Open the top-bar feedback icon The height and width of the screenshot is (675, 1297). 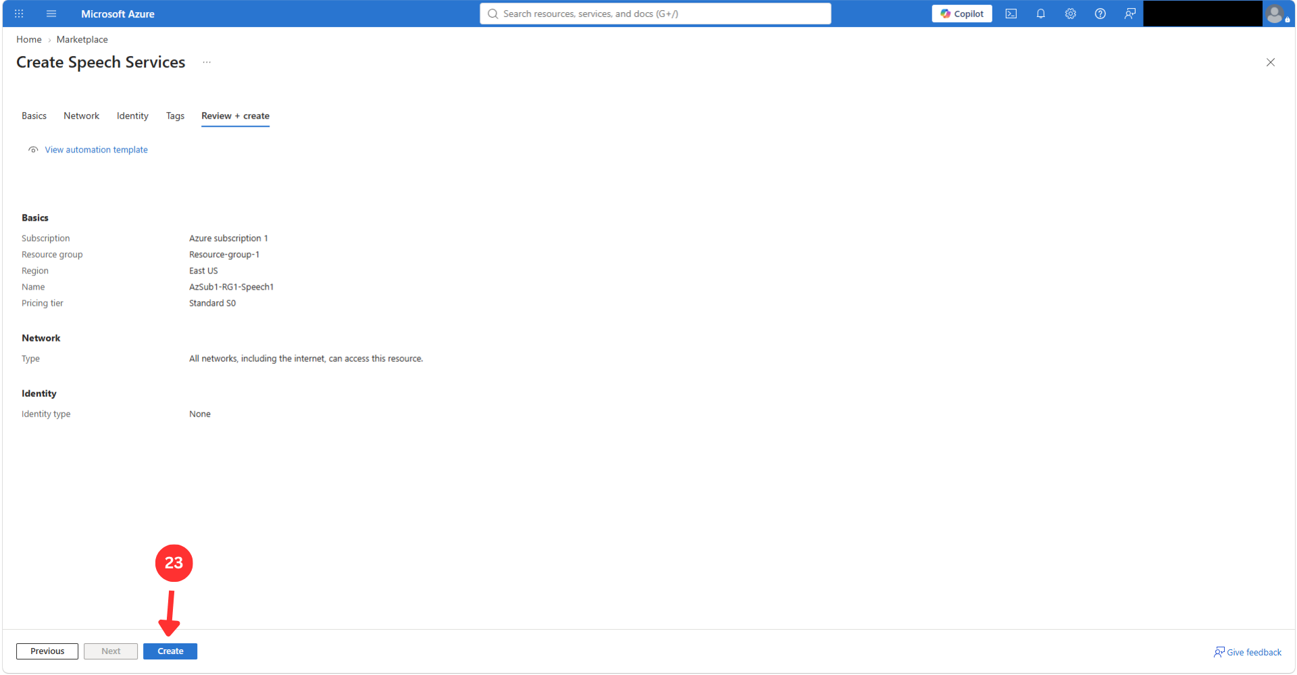tap(1130, 13)
